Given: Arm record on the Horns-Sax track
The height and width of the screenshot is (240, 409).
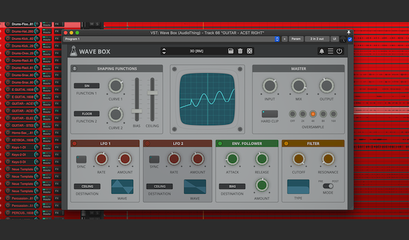Looking at the screenshot, I should (x=8, y=133).
